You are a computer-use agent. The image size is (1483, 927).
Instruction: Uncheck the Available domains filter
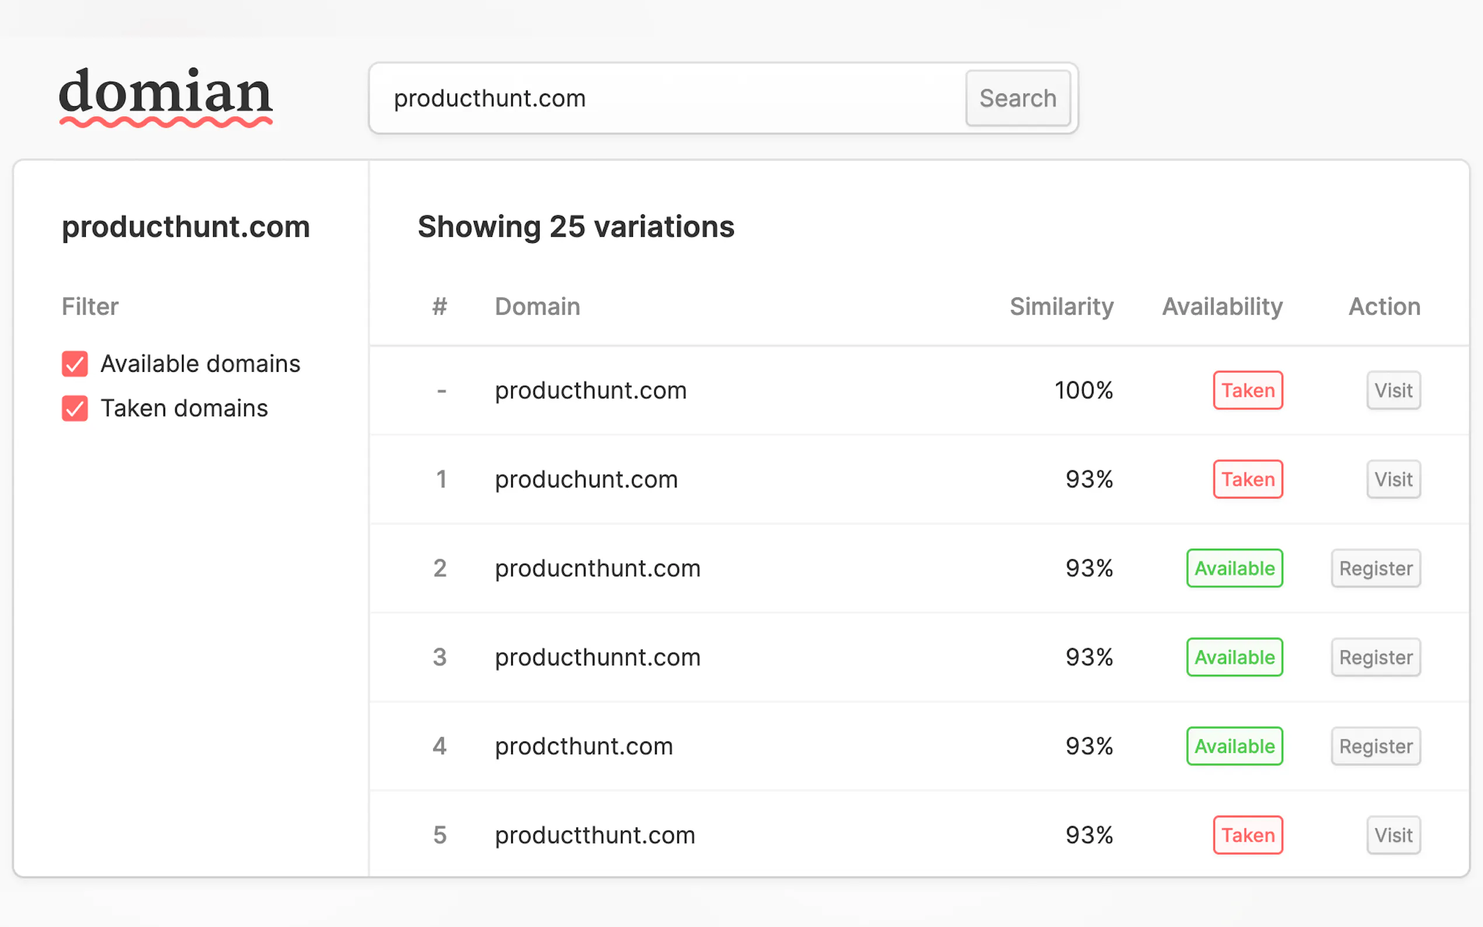75,364
